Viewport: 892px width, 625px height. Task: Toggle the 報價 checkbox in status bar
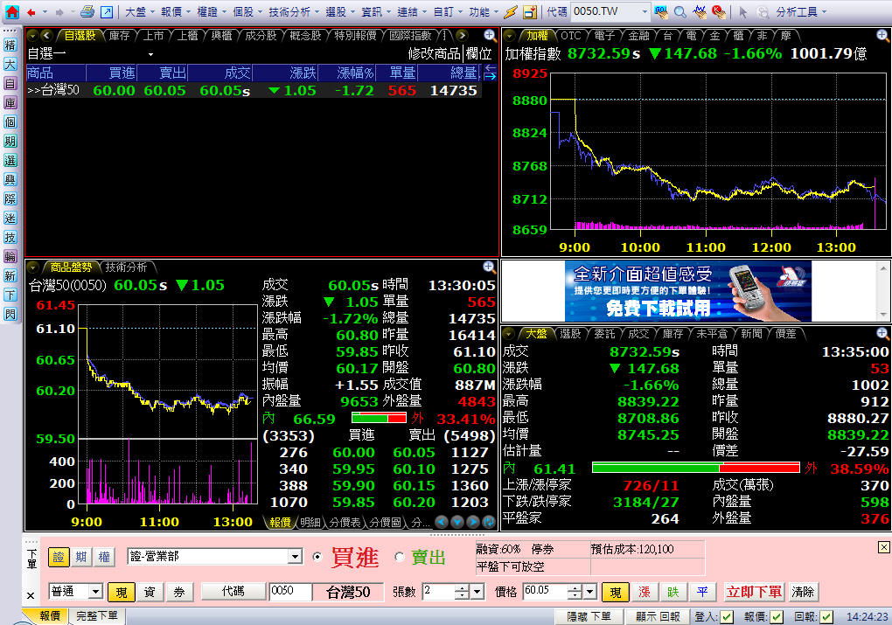tap(776, 617)
